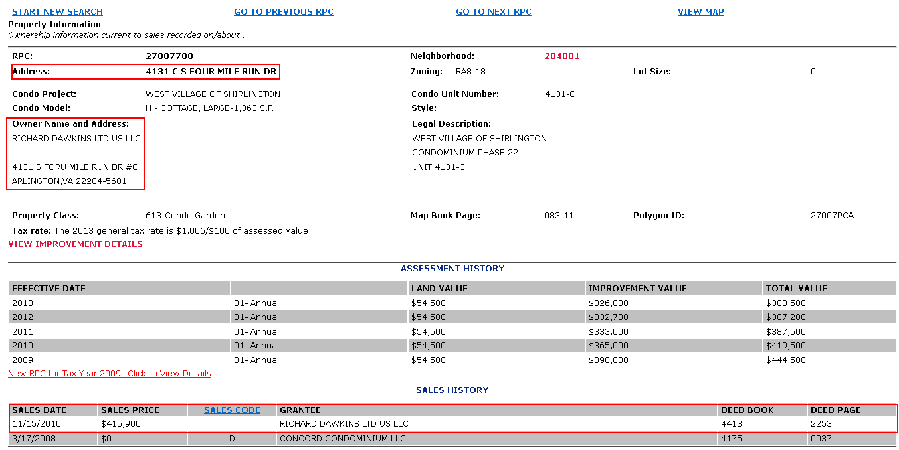Click deed book number 4413

tap(731, 424)
